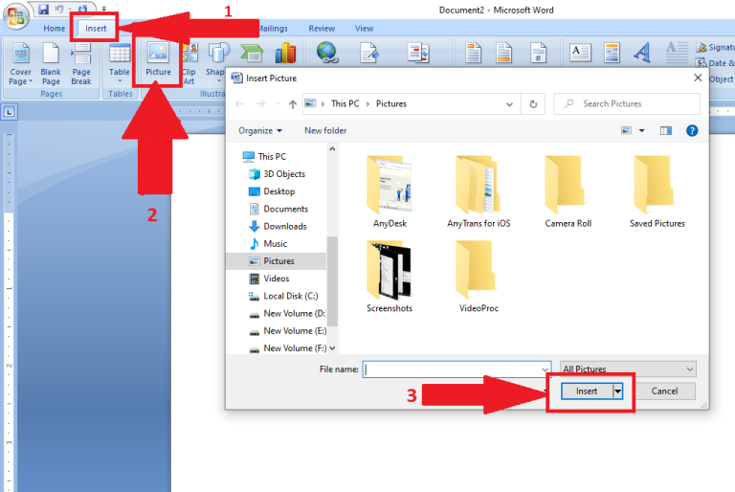The width and height of the screenshot is (735, 492).
Task: Insert a Blank Page
Action: pos(51,64)
